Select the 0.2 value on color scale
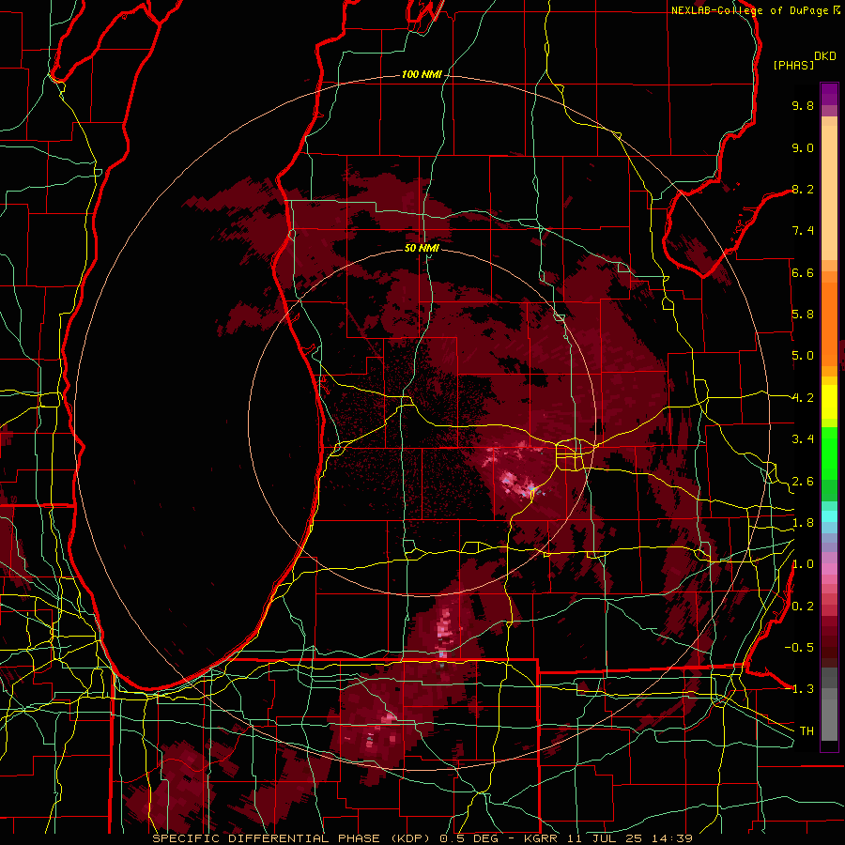The height and width of the screenshot is (845, 845). coord(803,607)
